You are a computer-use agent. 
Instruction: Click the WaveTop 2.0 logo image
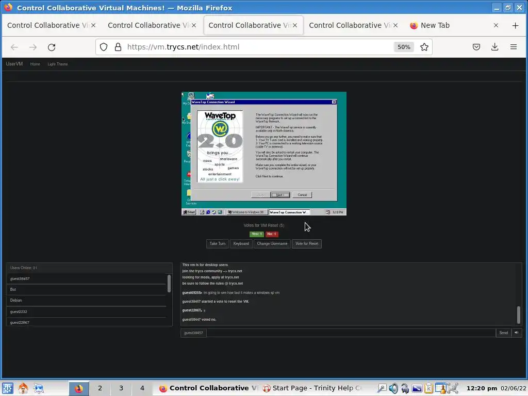point(220,146)
